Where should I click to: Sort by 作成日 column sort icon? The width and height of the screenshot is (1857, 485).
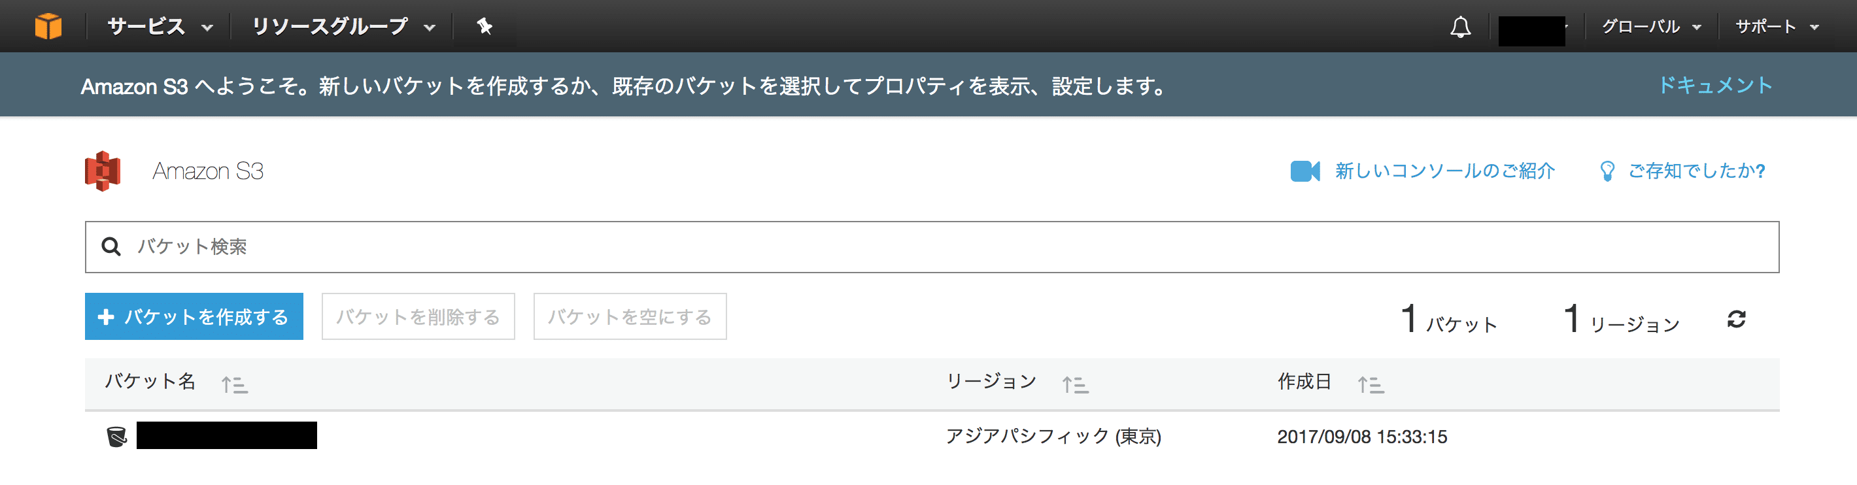[1371, 385]
